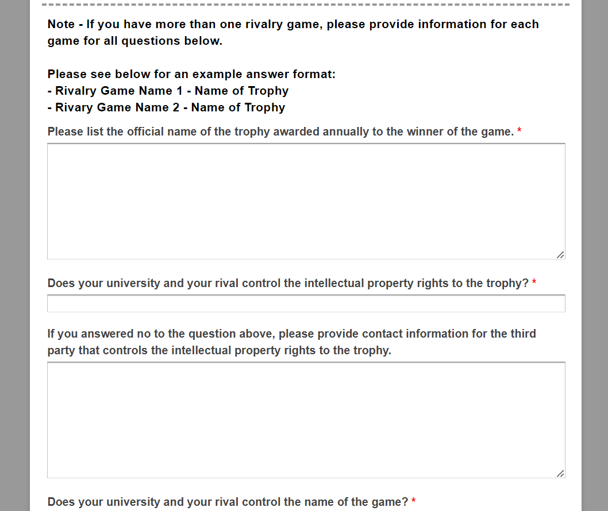Click the 'control the intellectual property rights' question label
Screen dimensions: 608x511
[288, 283]
